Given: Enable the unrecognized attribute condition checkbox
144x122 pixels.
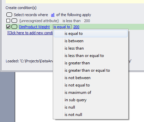Looking at the screenshot, I should [8, 21].
